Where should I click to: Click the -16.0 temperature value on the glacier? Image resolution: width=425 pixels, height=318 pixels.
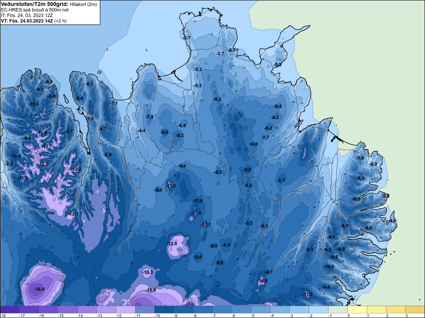(39, 289)
